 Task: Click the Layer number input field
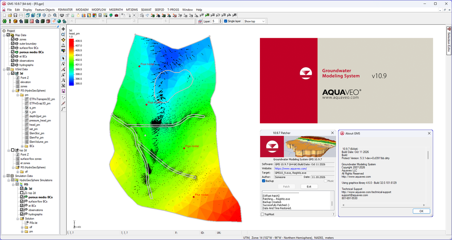click(x=215, y=21)
